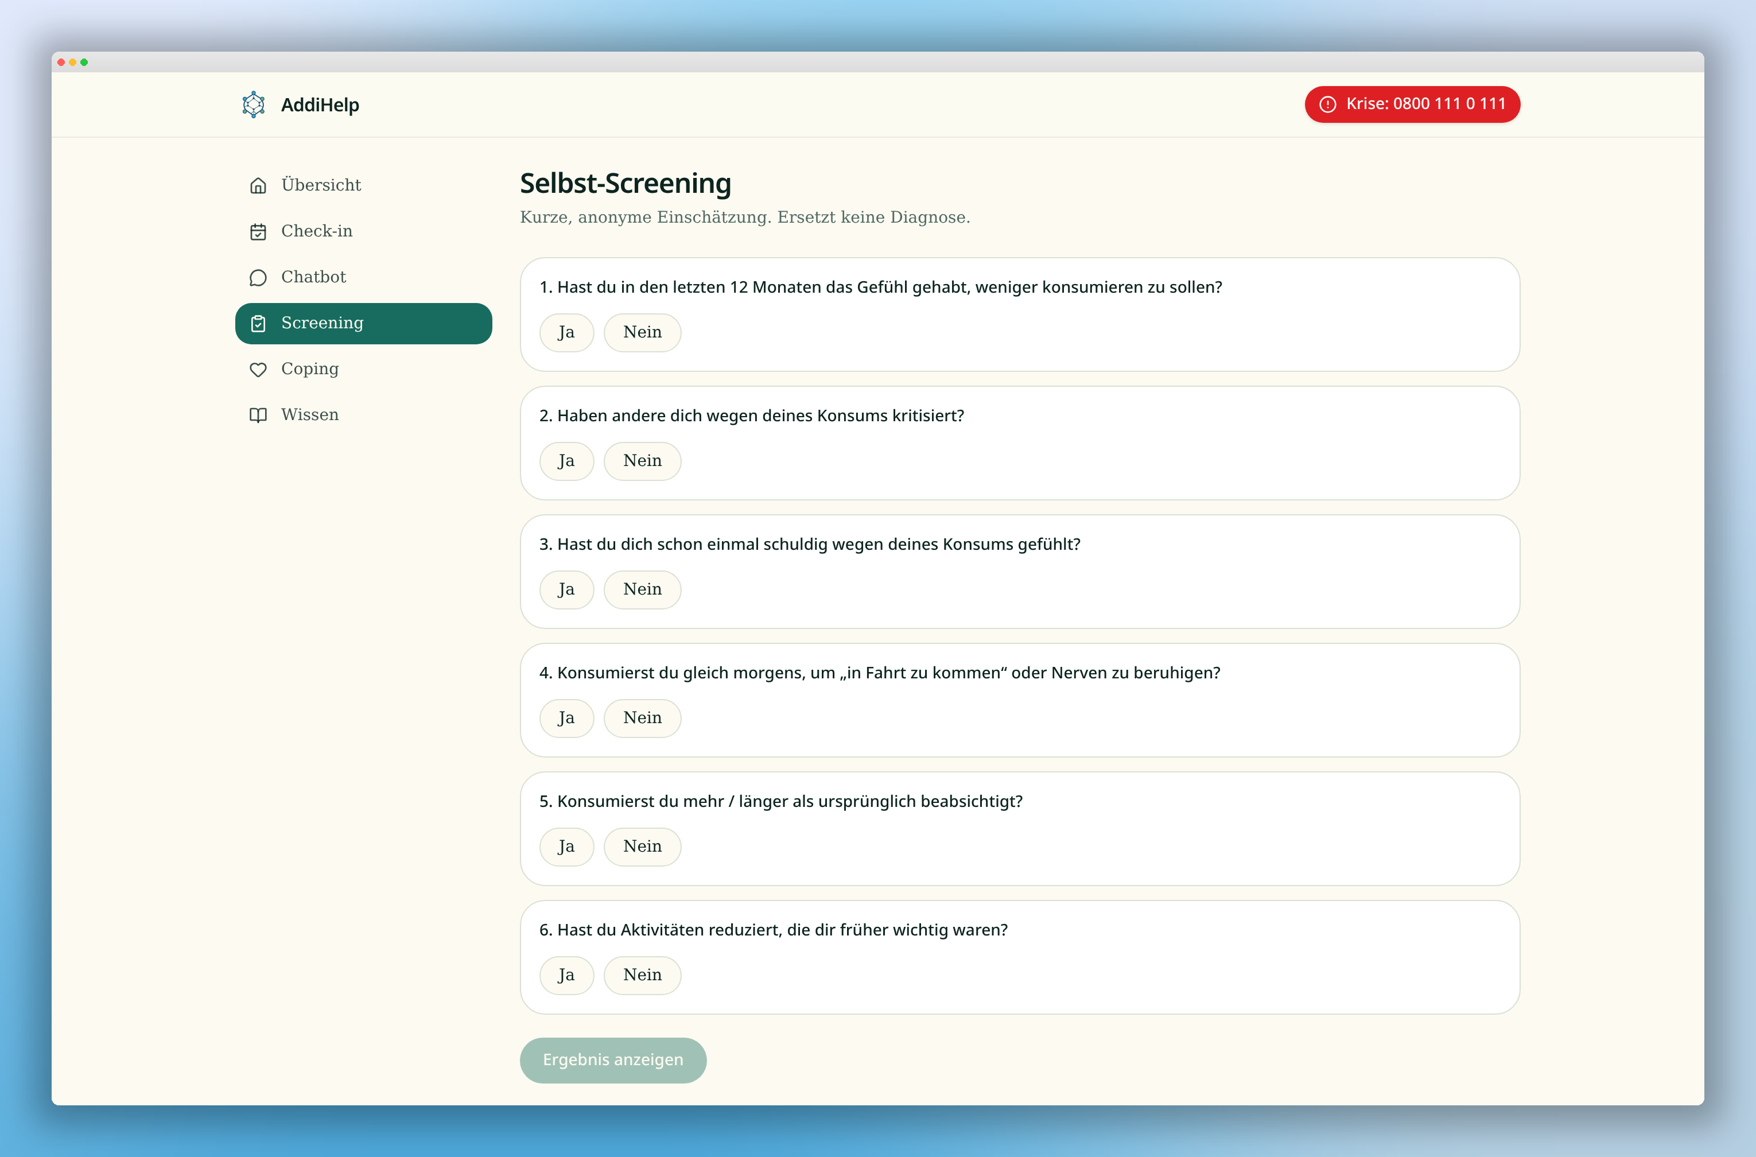Select Ja for question 4 morning consumption

(566, 718)
